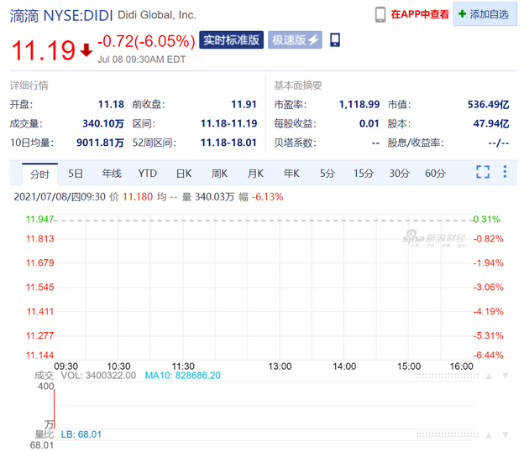Click the down arrow in the LB indicator row
The width and height of the screenshot is (529, 452).
click(505, 435)
